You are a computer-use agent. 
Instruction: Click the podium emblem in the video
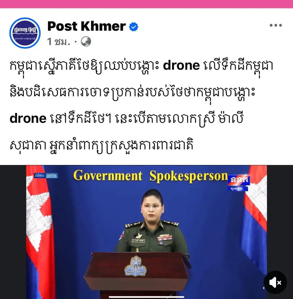pyautogui.click(x=135, y=266)
